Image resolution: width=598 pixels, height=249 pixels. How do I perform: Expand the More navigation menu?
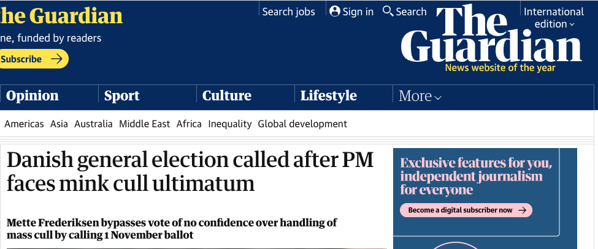tap(420, 96)
